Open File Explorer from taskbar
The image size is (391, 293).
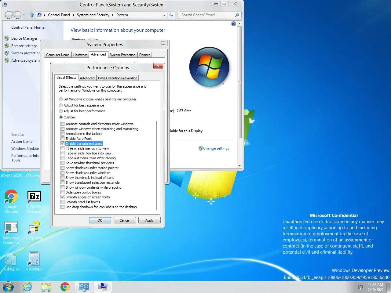46,287
